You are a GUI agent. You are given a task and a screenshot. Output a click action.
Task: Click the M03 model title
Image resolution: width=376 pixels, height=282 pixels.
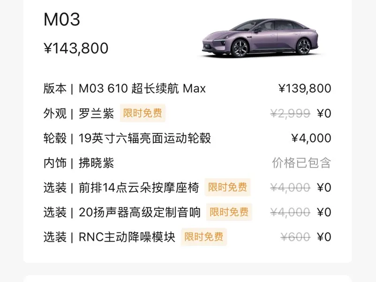[x=62, y=20]
